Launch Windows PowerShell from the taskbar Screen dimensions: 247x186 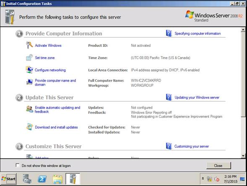pyautogui.click(x=42, y=179)
